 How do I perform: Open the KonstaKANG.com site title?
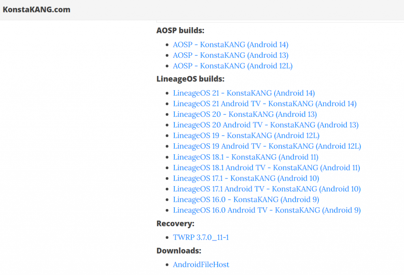[36, 9]
